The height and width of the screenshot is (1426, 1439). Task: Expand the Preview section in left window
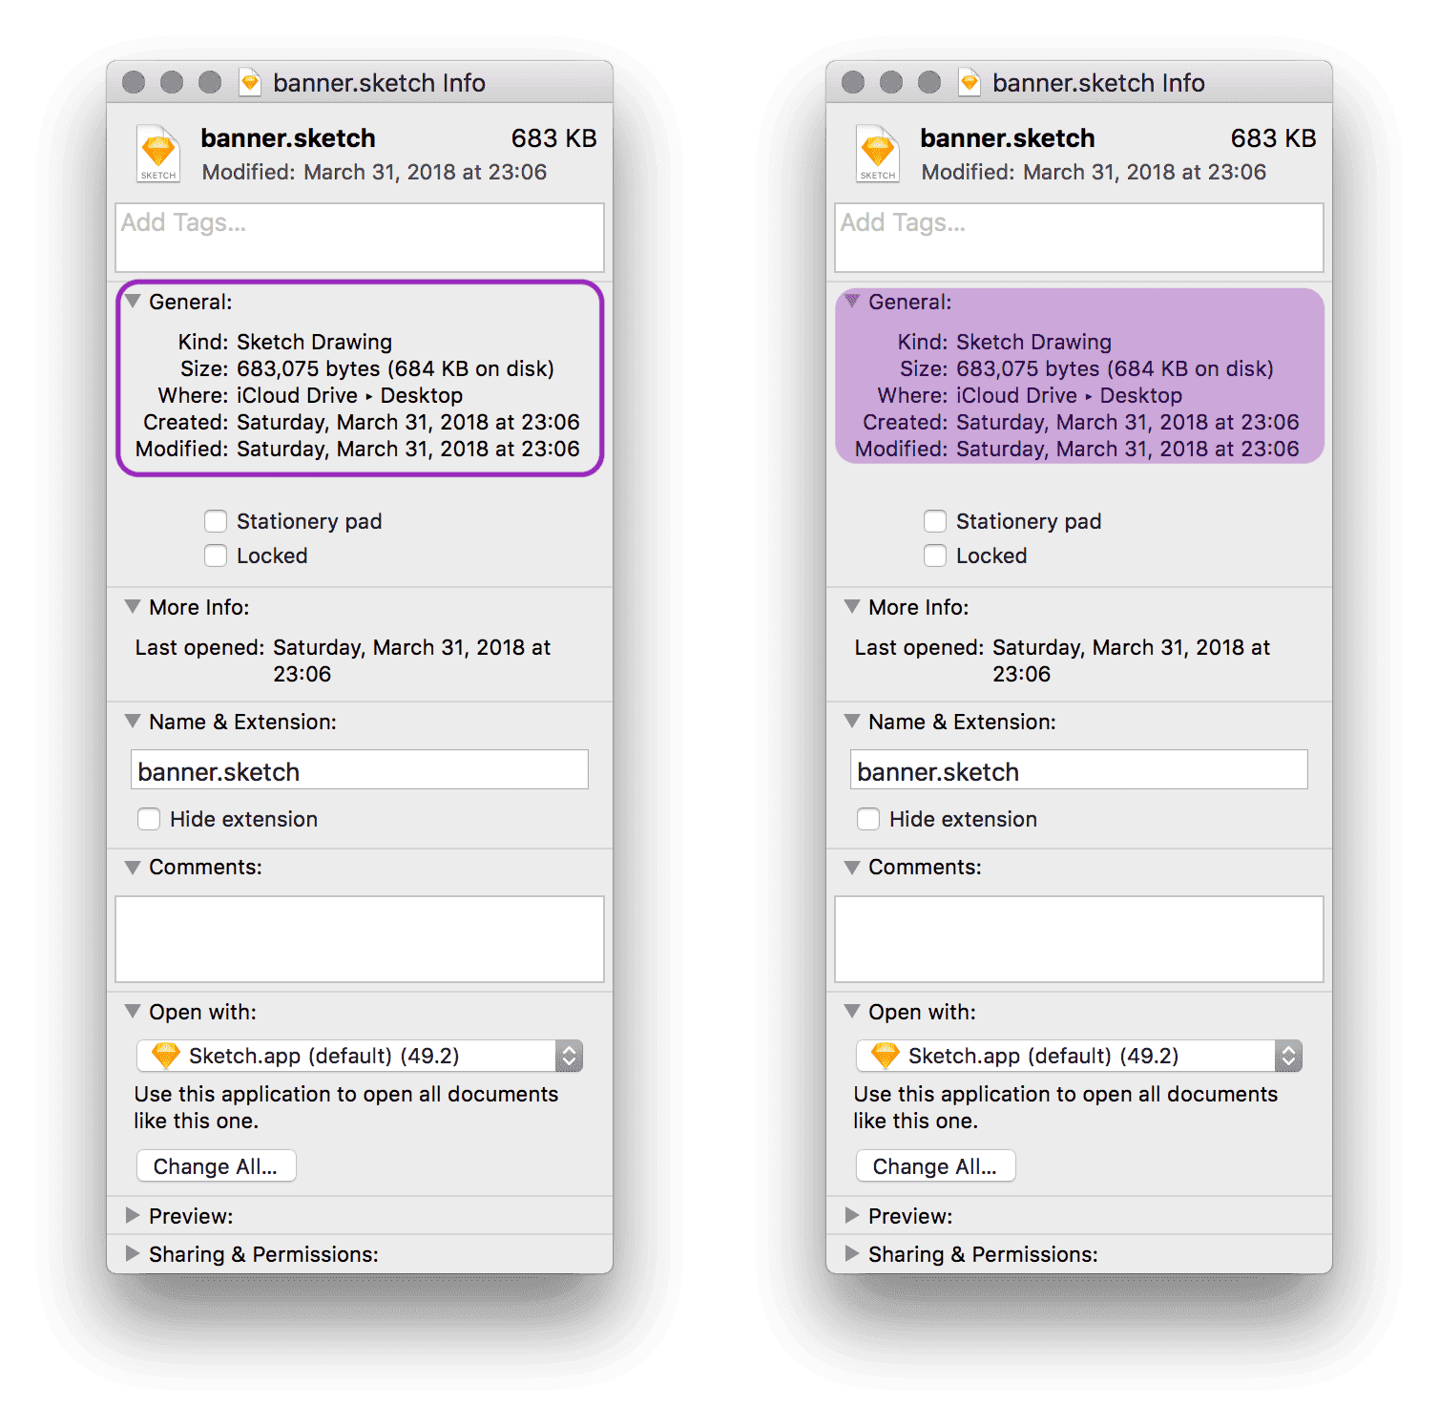[x=133, y=1216]
